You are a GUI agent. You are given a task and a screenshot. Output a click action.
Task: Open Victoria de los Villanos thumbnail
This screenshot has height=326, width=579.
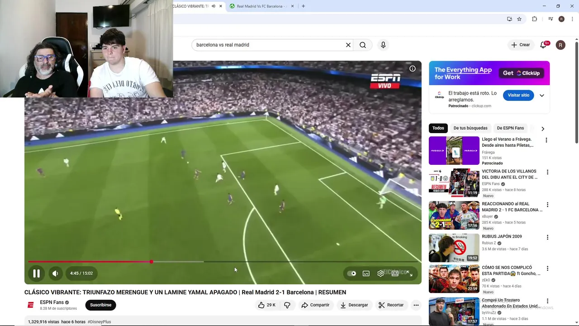pos(454,183)
